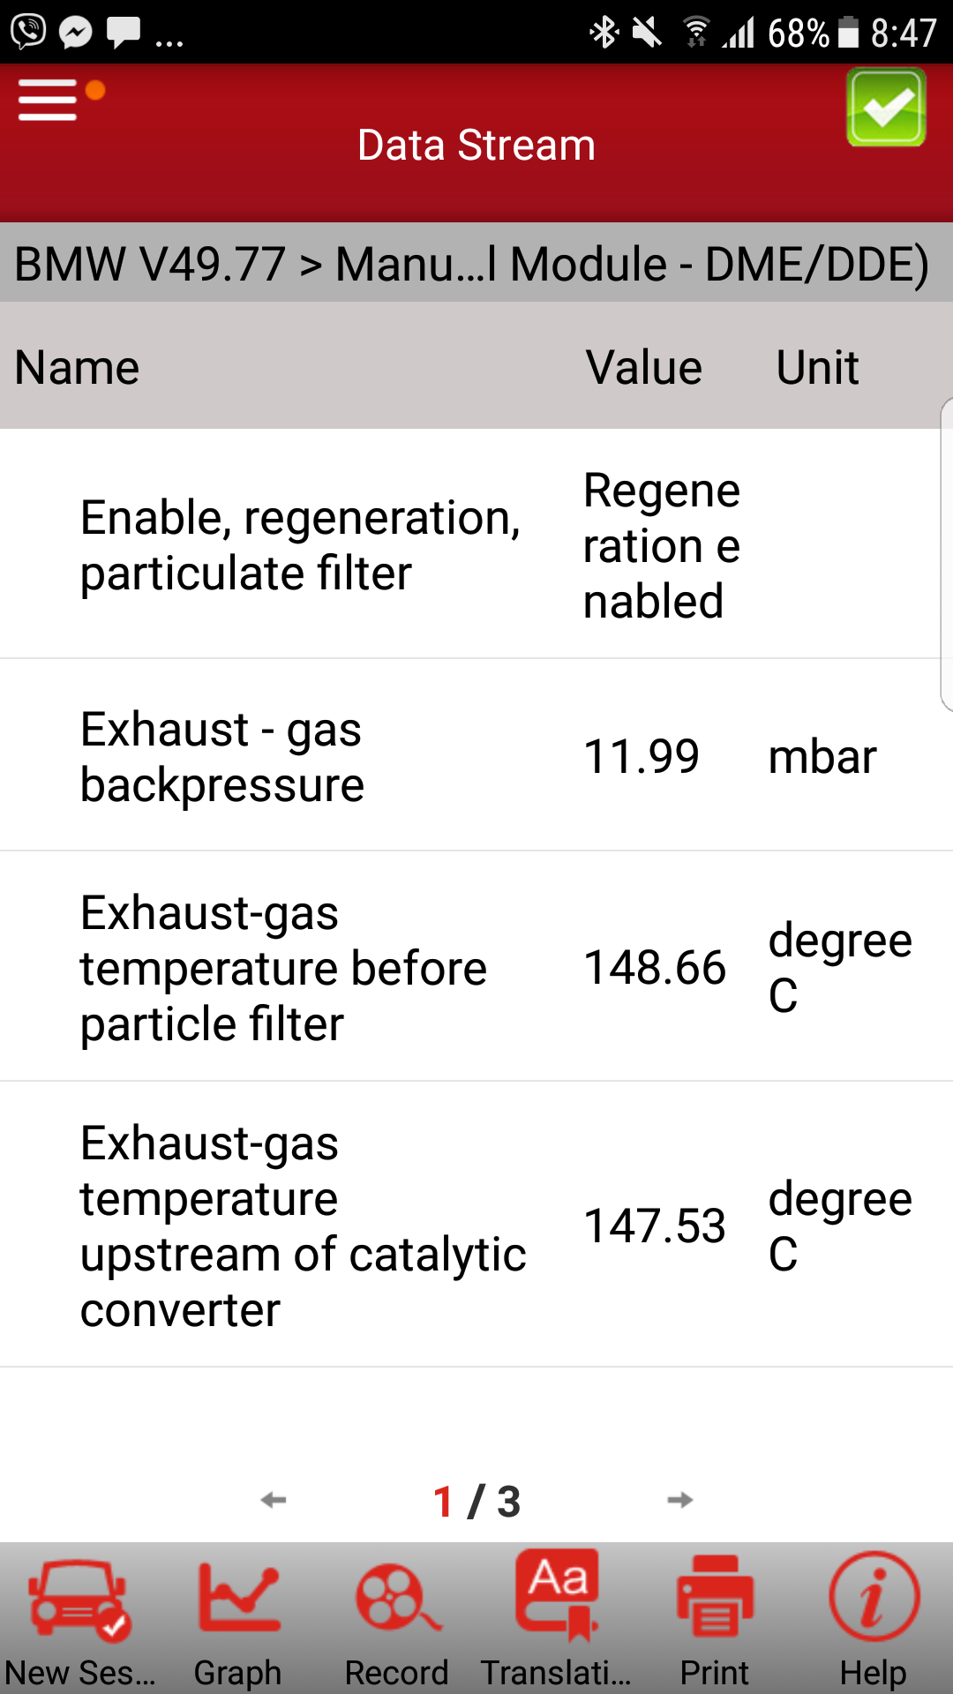The image size is (953, 1694).
Task: Open the Graph view
Action: [x=238, y=1621]
